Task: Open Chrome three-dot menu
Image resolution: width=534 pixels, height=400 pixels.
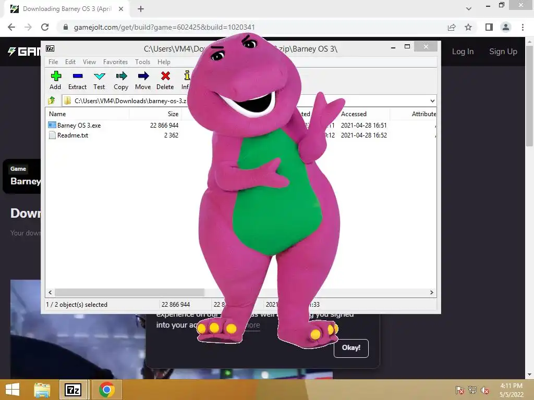Action: 523,27
